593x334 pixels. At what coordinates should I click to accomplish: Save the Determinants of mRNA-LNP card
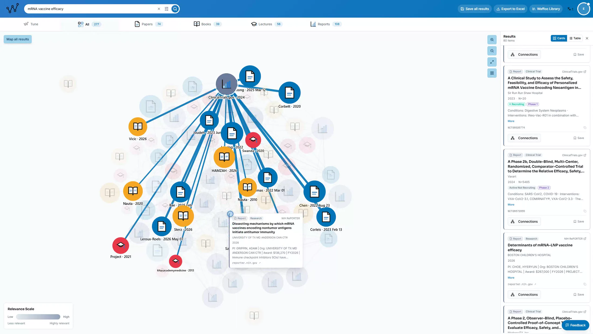tap(579, 295)
